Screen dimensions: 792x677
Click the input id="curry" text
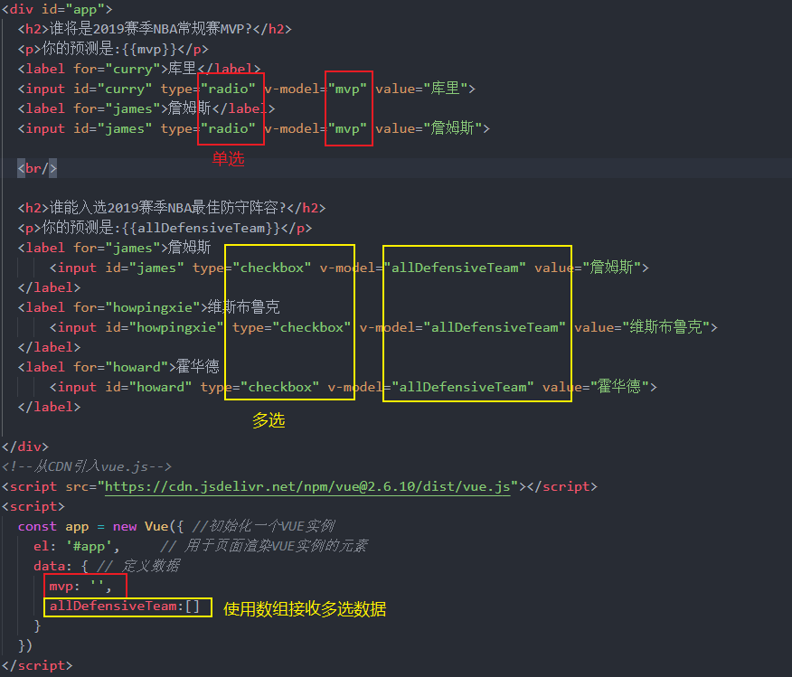tap(85, 89)
